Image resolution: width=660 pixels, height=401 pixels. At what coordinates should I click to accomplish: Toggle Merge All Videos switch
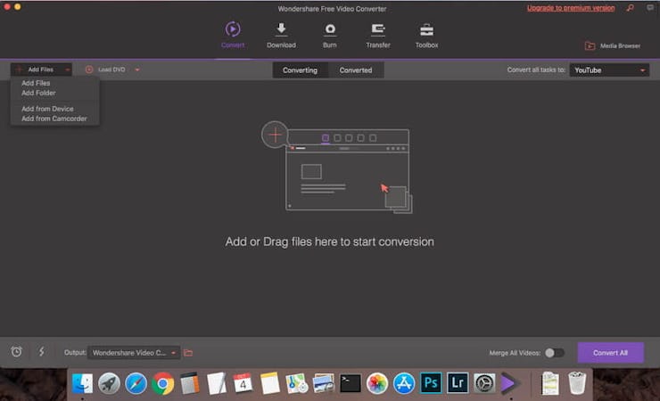click(555, 353)
